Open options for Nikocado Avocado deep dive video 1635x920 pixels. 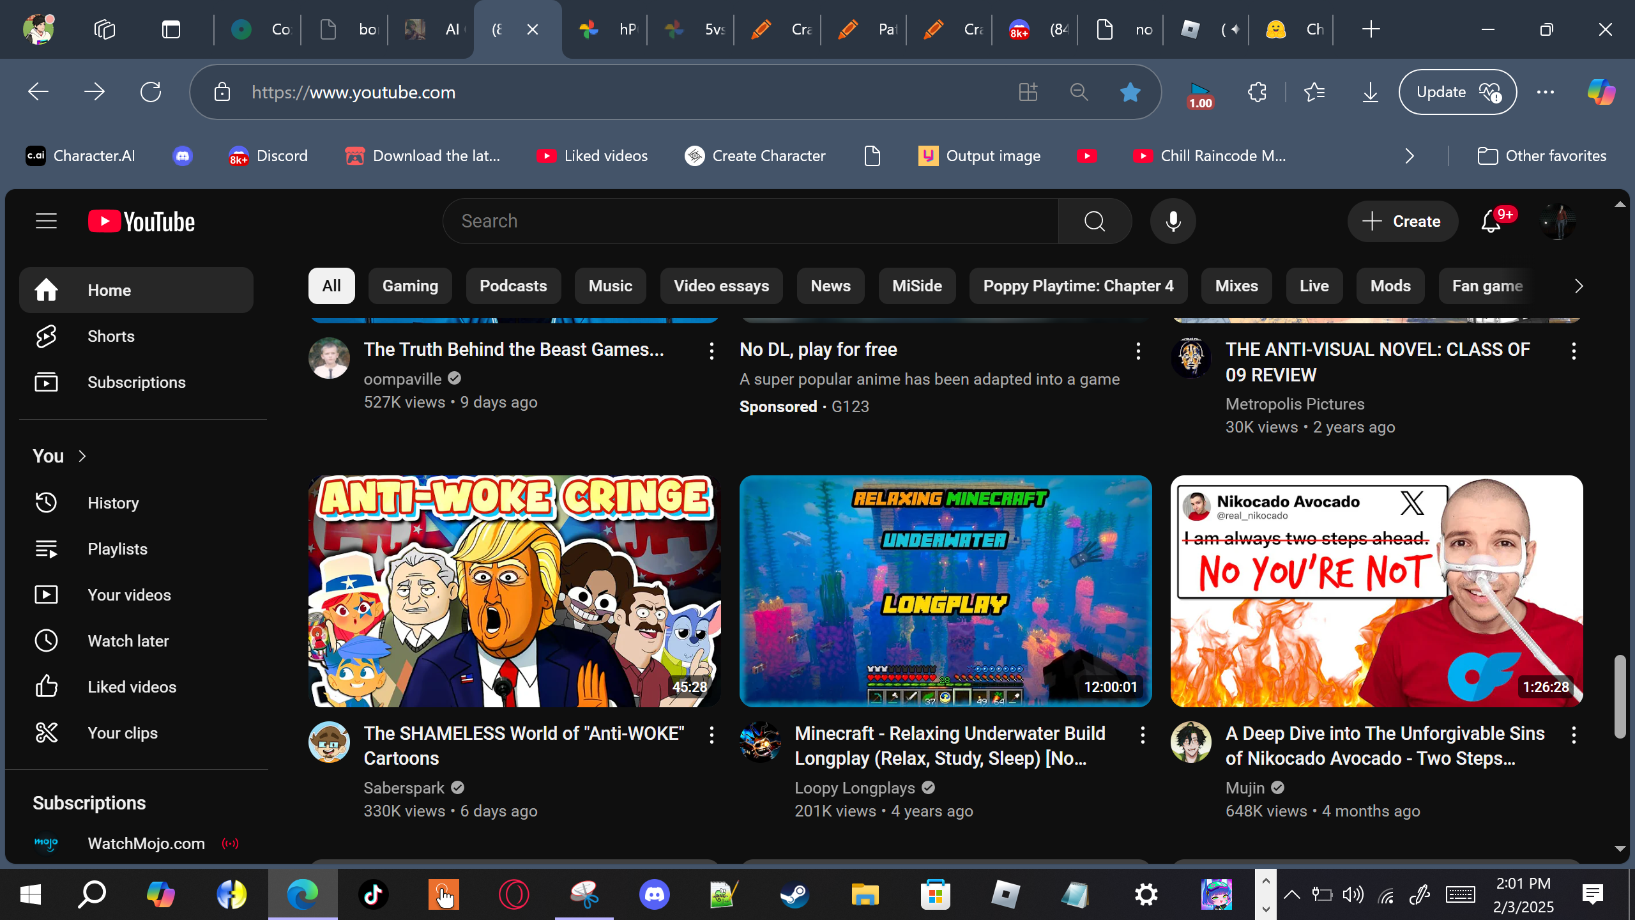(1574, 735)
